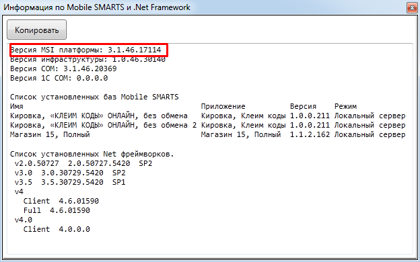Select the line 'v3.5 3.5.30729.5420 SP1'
Screen dimensions: 420x262
(70, 182)
